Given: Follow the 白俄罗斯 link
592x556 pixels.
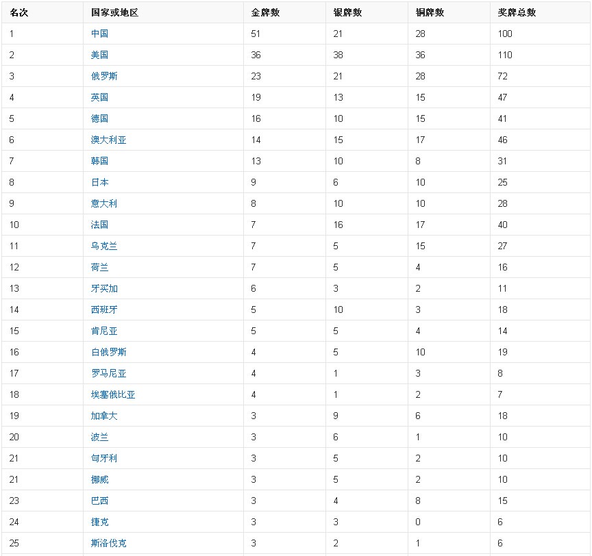Looking at the screenshot, I should tap(108, 352).
